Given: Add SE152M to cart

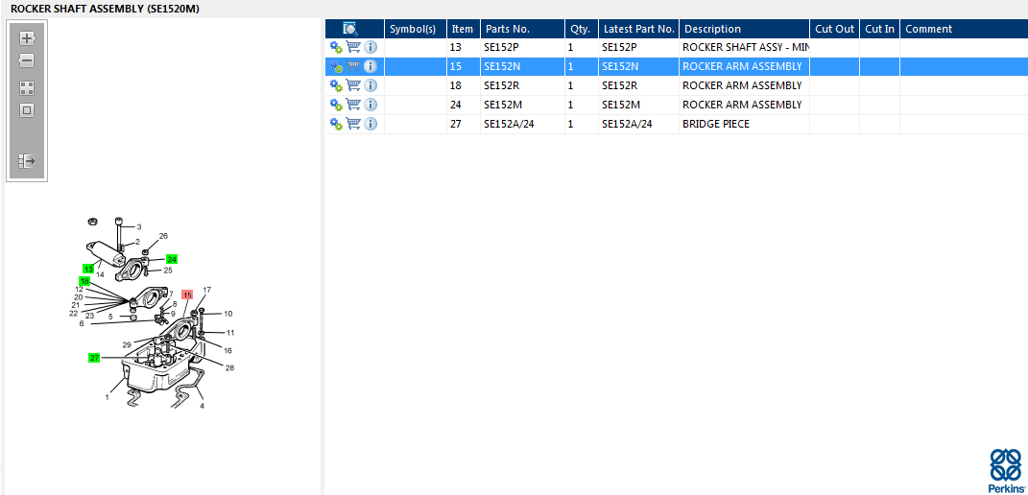Looking at the screenshot, I should coord(353,105).
